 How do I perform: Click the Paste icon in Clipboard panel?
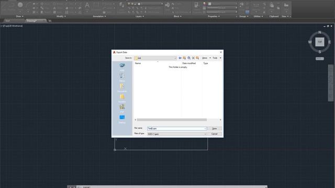[x=272, y=5]
